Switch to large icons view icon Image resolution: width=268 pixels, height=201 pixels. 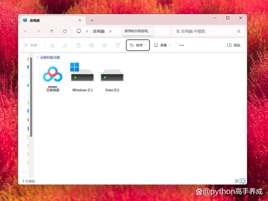(243, 181)
